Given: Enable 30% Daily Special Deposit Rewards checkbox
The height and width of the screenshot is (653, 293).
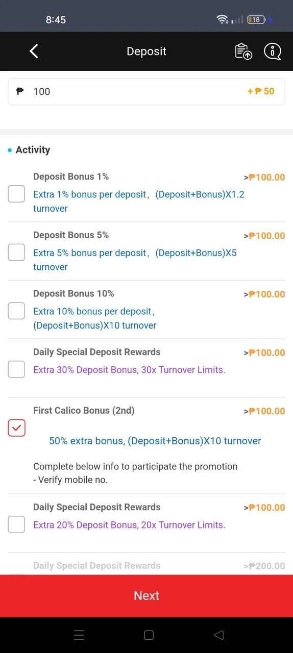Looking at the screenshot, I should point(16,369).
